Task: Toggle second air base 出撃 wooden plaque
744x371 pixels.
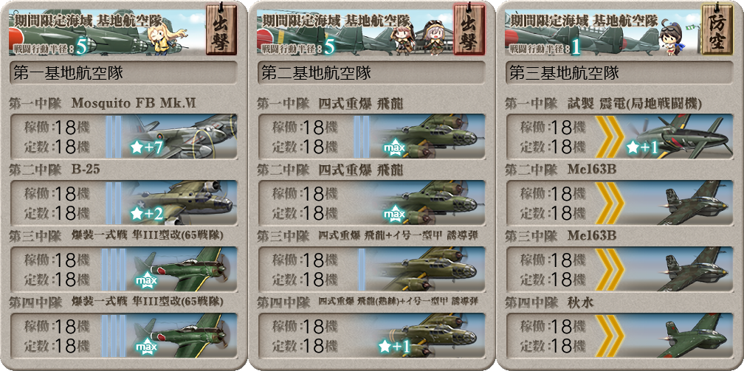Action: [x=469, y=29]
